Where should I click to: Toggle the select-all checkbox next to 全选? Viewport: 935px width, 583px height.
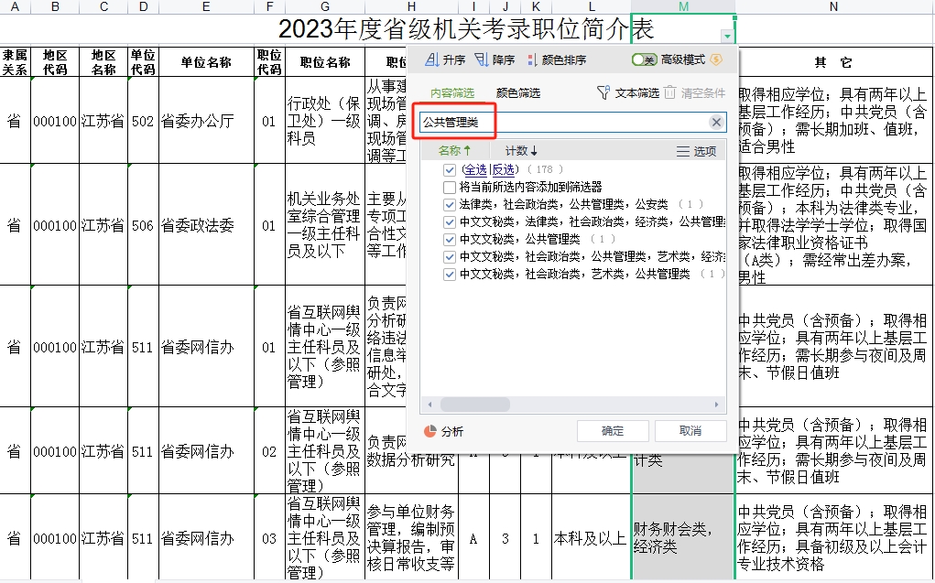450,170
